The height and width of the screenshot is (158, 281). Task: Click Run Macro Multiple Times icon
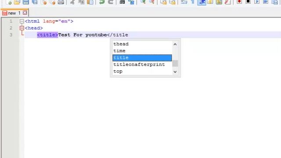[x=266, y=2]
